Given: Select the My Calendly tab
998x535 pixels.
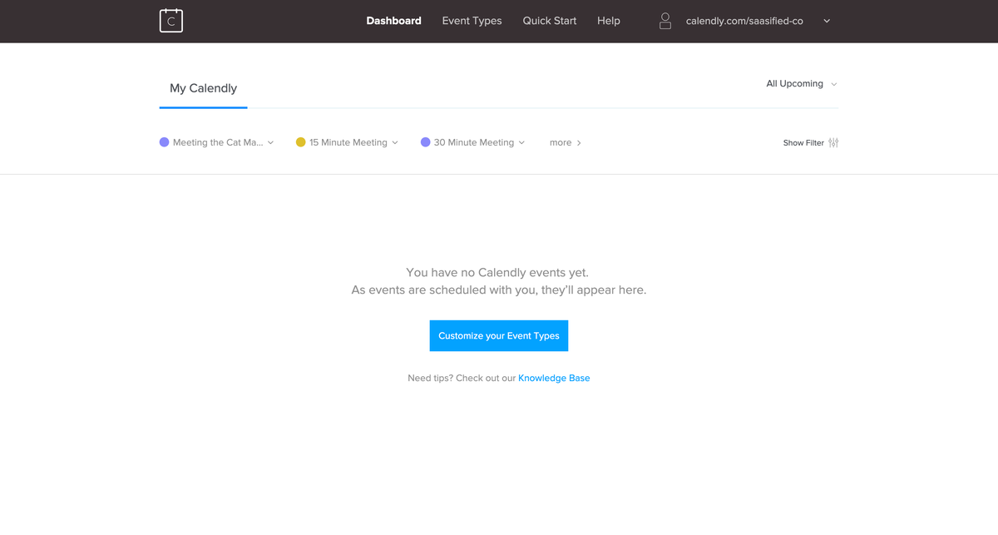Looking at the screenshot, I should [x=204, y=88].
